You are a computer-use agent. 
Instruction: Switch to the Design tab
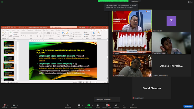coord(23,30)
